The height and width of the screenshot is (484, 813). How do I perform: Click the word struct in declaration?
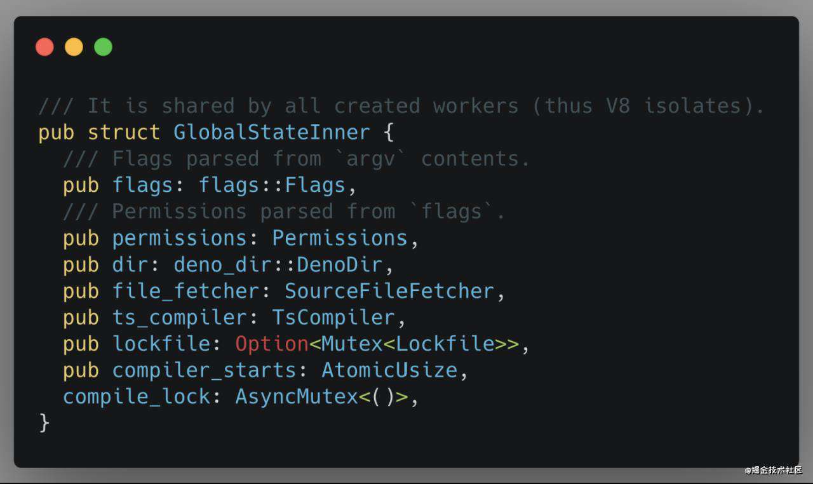point(124,133)
